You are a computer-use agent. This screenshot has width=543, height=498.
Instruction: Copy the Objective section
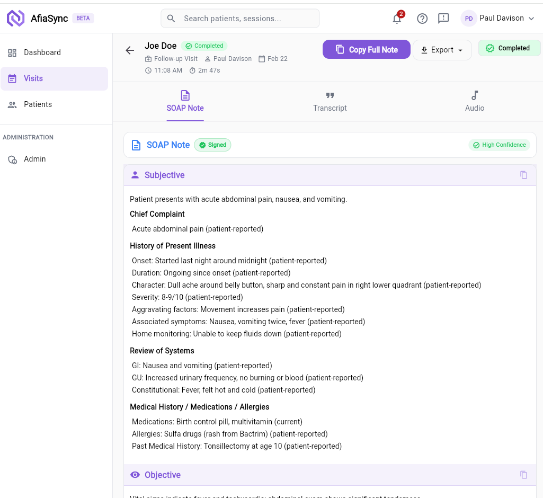pos(524,475)
